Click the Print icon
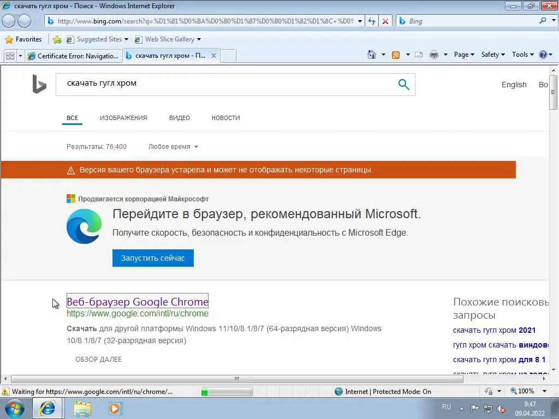Image resolution: width=559 pixels, height=419 pixels. (x=434, y=55)
